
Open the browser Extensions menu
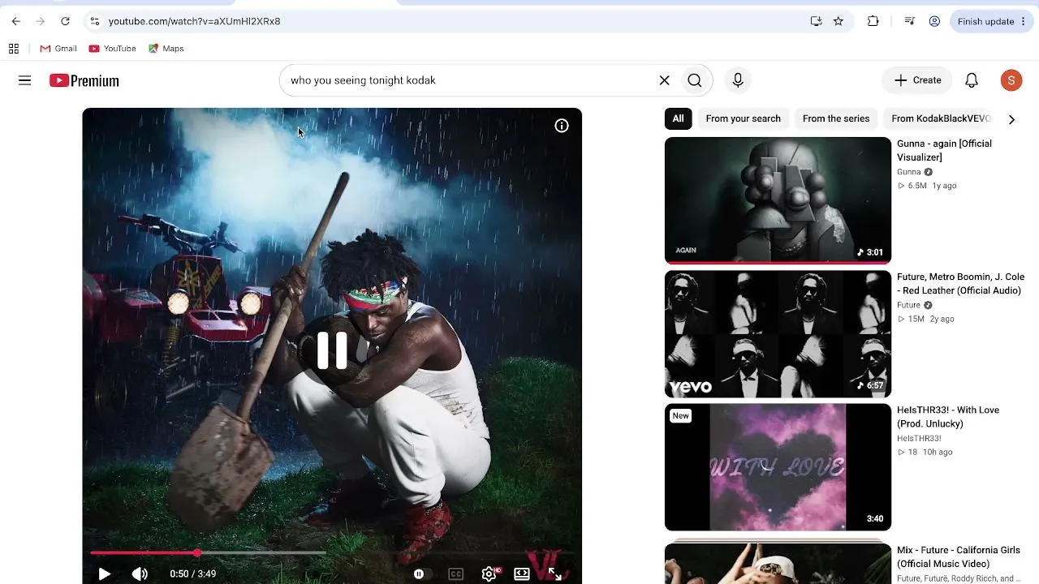873,21
